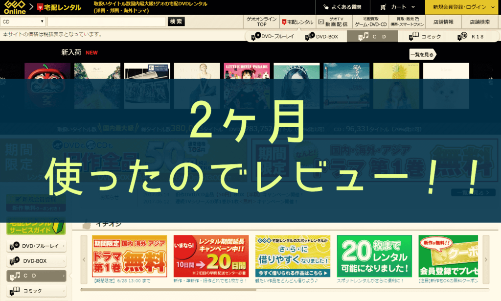Click the chevron on sidebar DVD・ブルーレイ row
Image resolution: width=501 pixels, height=301 pixels.
(x=63, y=246)
